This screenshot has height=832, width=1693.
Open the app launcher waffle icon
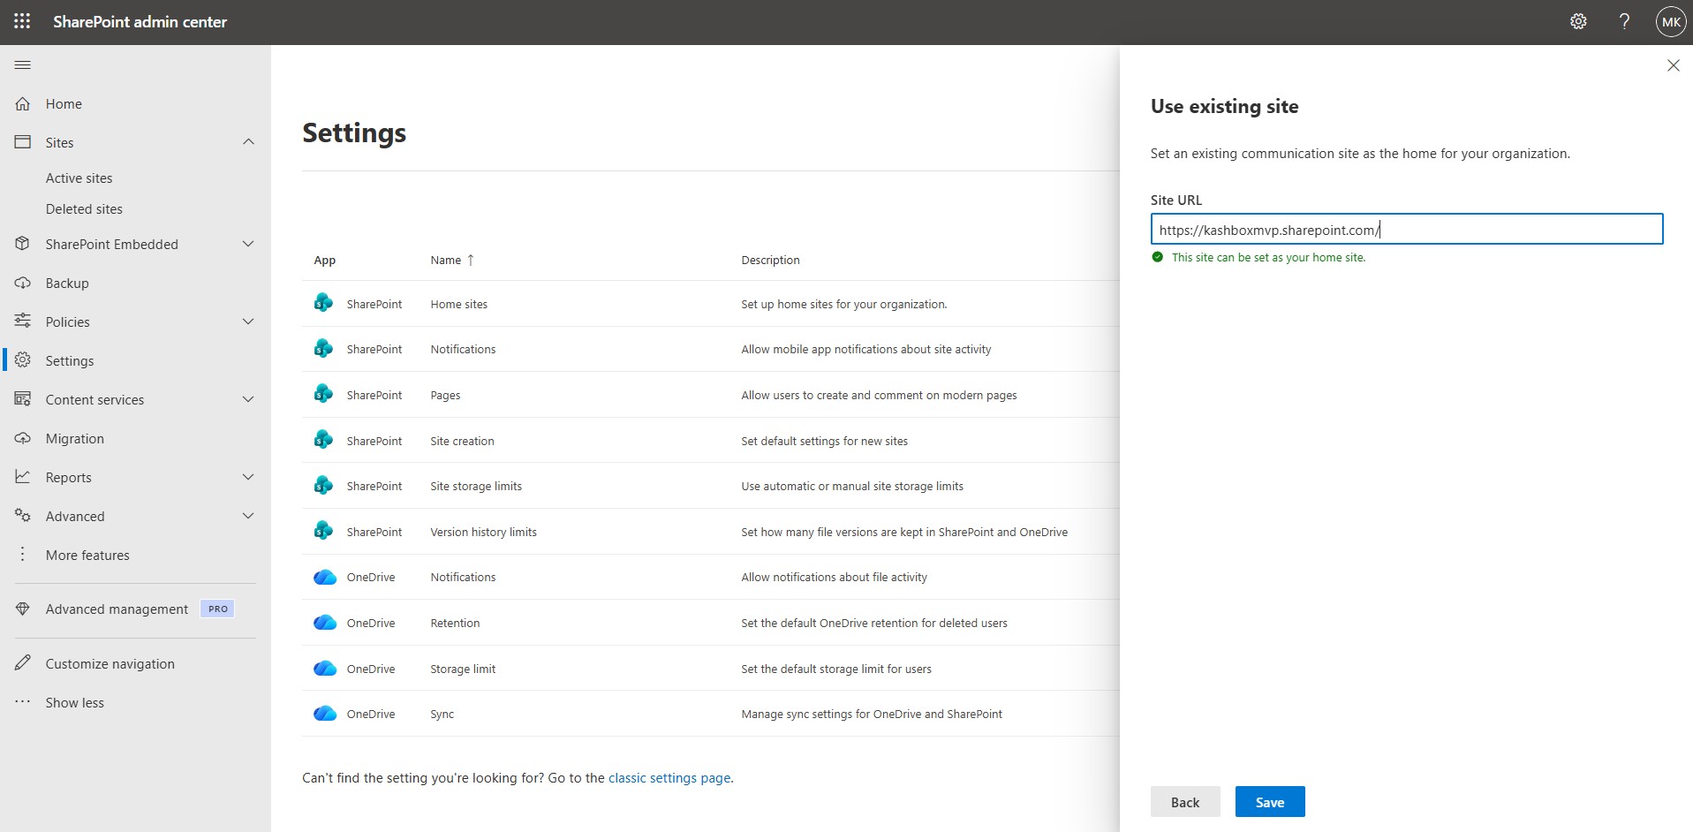click(x=22, y=21)
